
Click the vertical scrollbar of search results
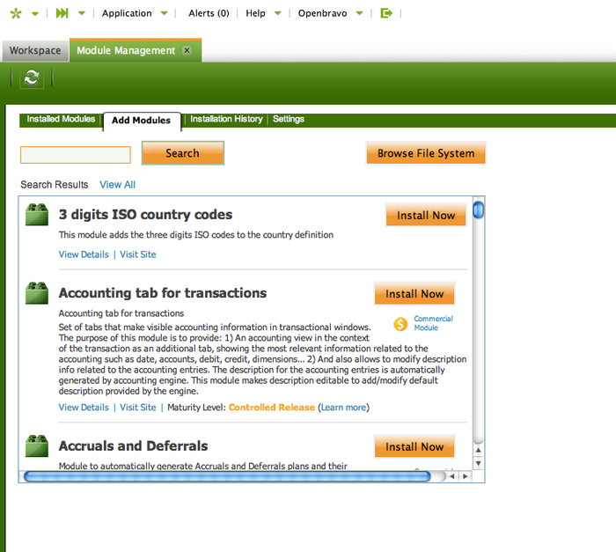pos(478,335)
